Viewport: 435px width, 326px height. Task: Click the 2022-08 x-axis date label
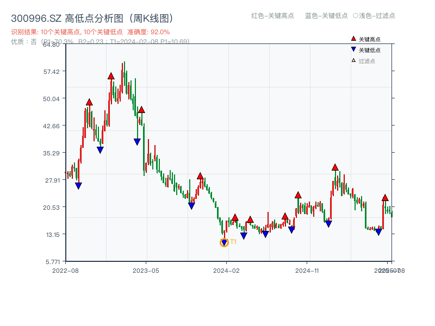pyautogui.click(x=65, y=271)
